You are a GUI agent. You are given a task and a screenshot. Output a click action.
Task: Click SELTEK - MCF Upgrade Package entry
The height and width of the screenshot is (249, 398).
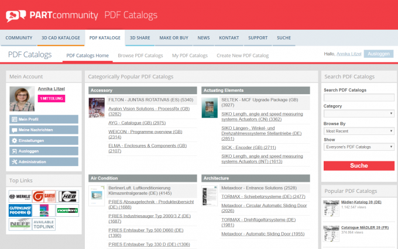(260, 102)
